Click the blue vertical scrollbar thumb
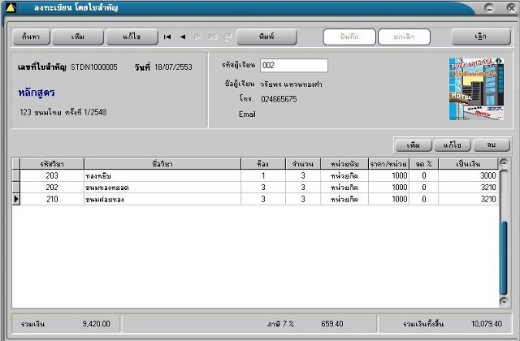This screenshot has width=520, height=341. pos(504,258)
